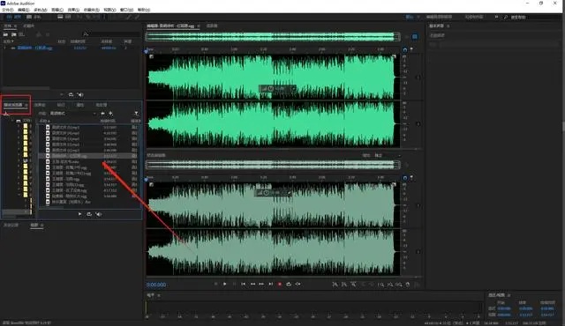Click skip to previous marker button
Image resolution: width=565 pixels, height=326 pixels.
click(x=244, y=284)
